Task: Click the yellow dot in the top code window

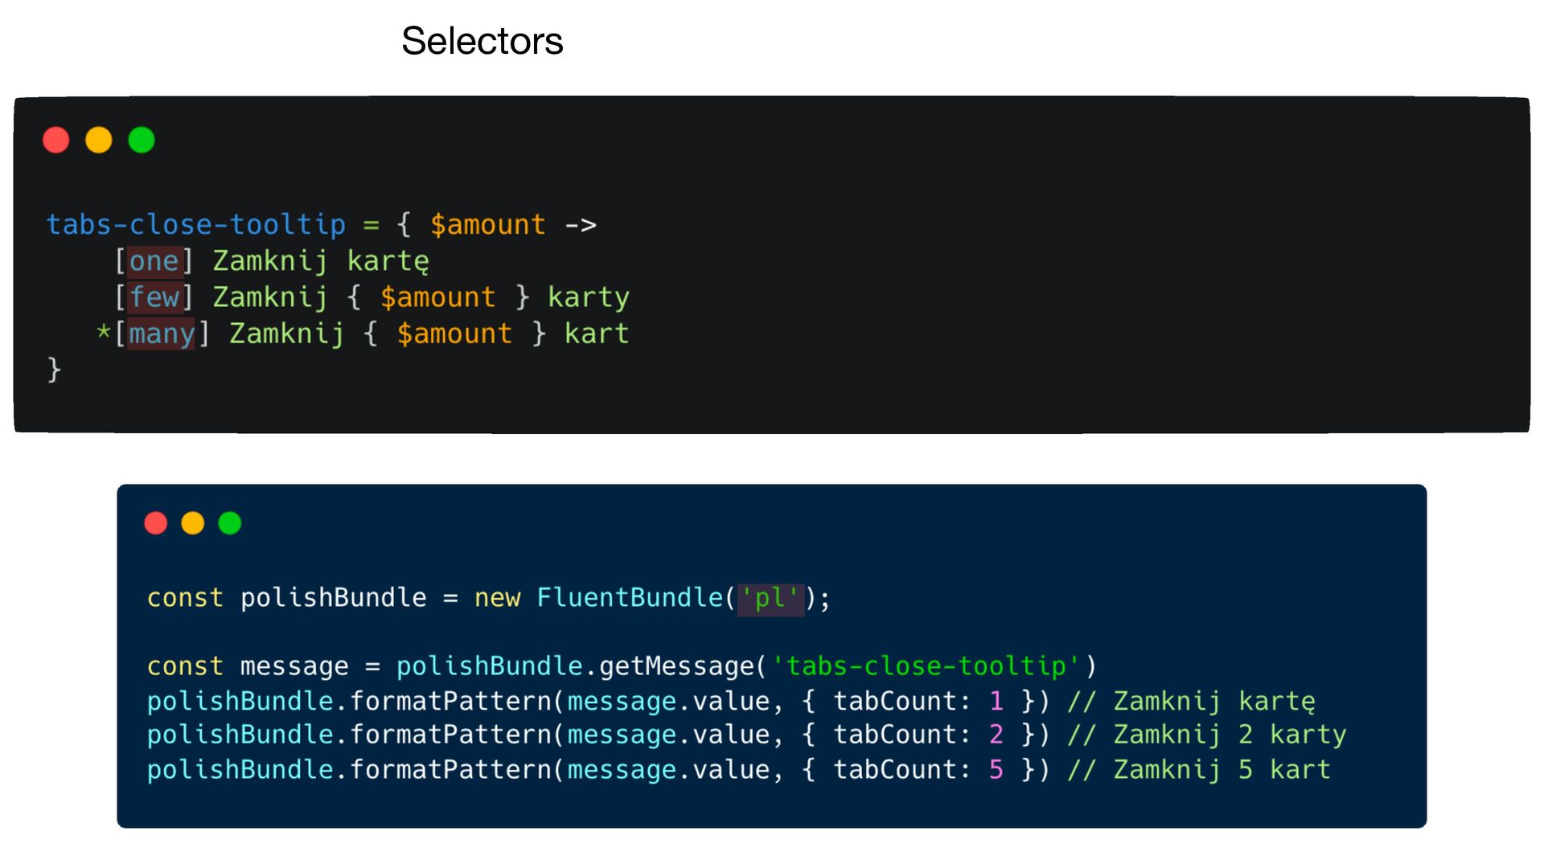Action: pyautogui.click(x=99, y=140)
